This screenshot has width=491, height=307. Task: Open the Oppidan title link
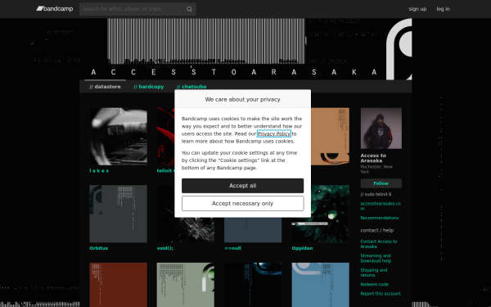click(x=302, y=248)
